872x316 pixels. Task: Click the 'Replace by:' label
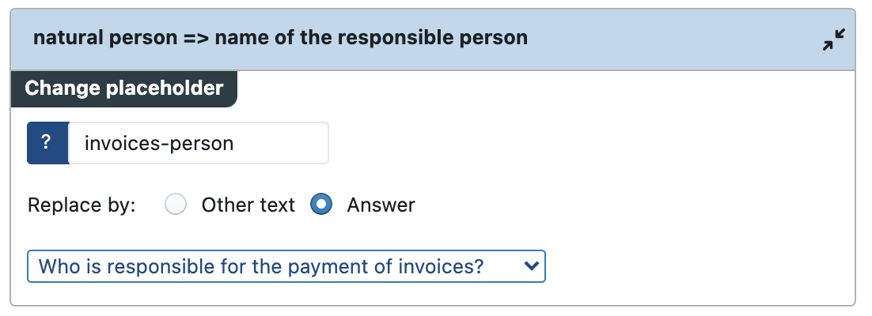(82, 205)
